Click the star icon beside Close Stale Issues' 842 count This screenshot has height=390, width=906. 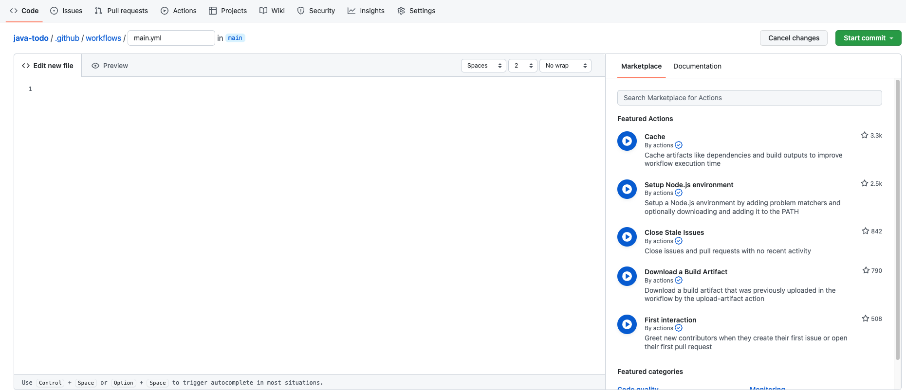coord(866,231)
